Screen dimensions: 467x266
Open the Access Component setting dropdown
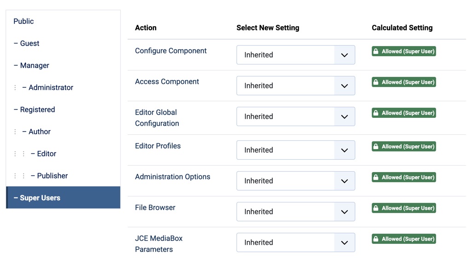[296, 86]
